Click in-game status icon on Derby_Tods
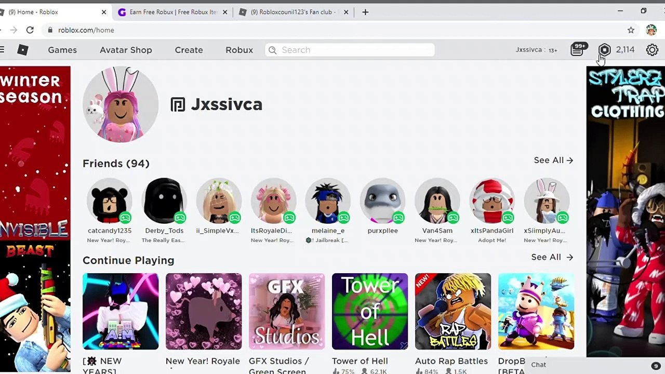Viewport: 665px width, 374px height. (180, 218)
